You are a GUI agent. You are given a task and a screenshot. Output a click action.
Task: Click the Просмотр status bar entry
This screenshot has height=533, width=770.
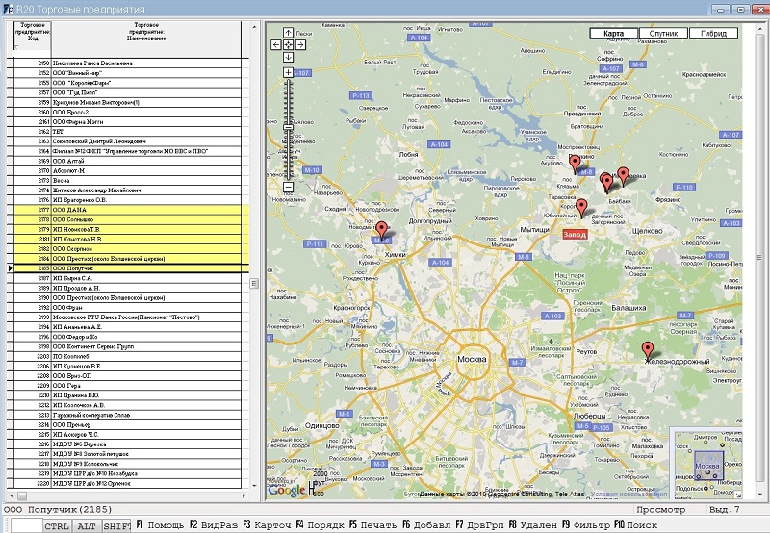point(660,510)
